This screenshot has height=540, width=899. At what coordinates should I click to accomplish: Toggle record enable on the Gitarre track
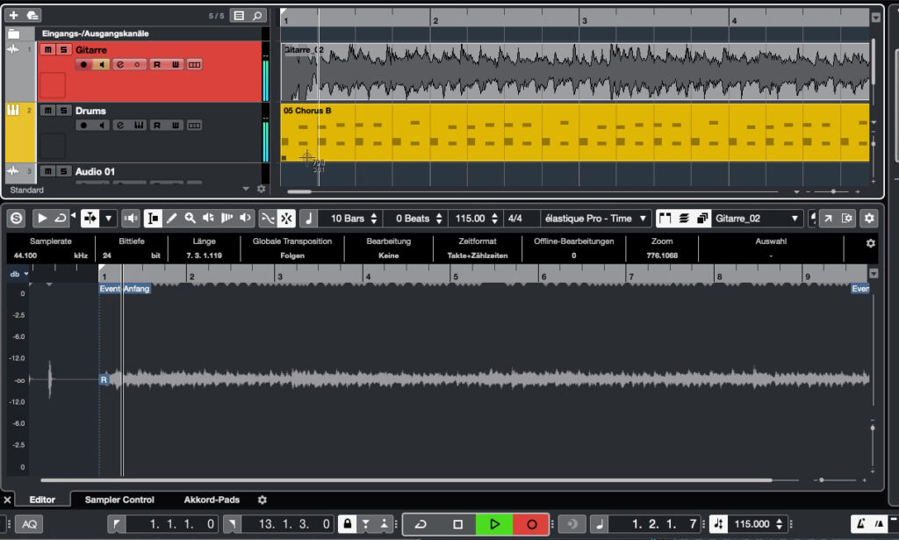pyautogui.click(x=83, y=65)
